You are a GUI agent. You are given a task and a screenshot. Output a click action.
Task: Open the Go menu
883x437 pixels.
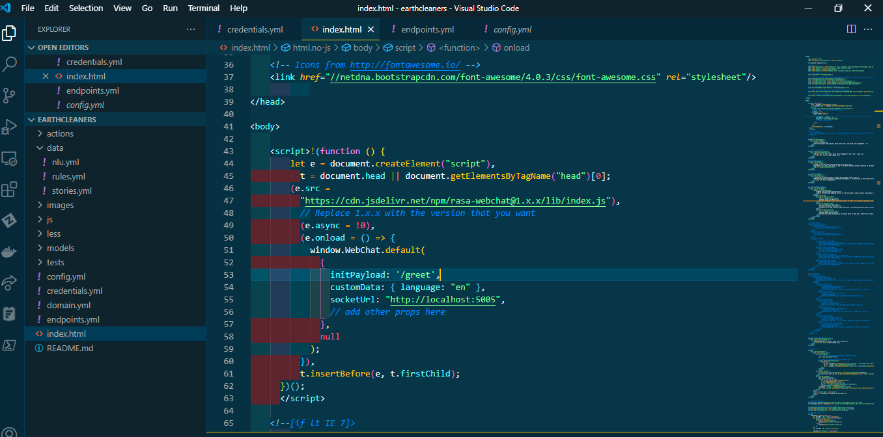147,8
